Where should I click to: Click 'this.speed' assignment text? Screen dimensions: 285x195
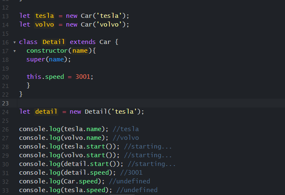(x=46, y=77)
